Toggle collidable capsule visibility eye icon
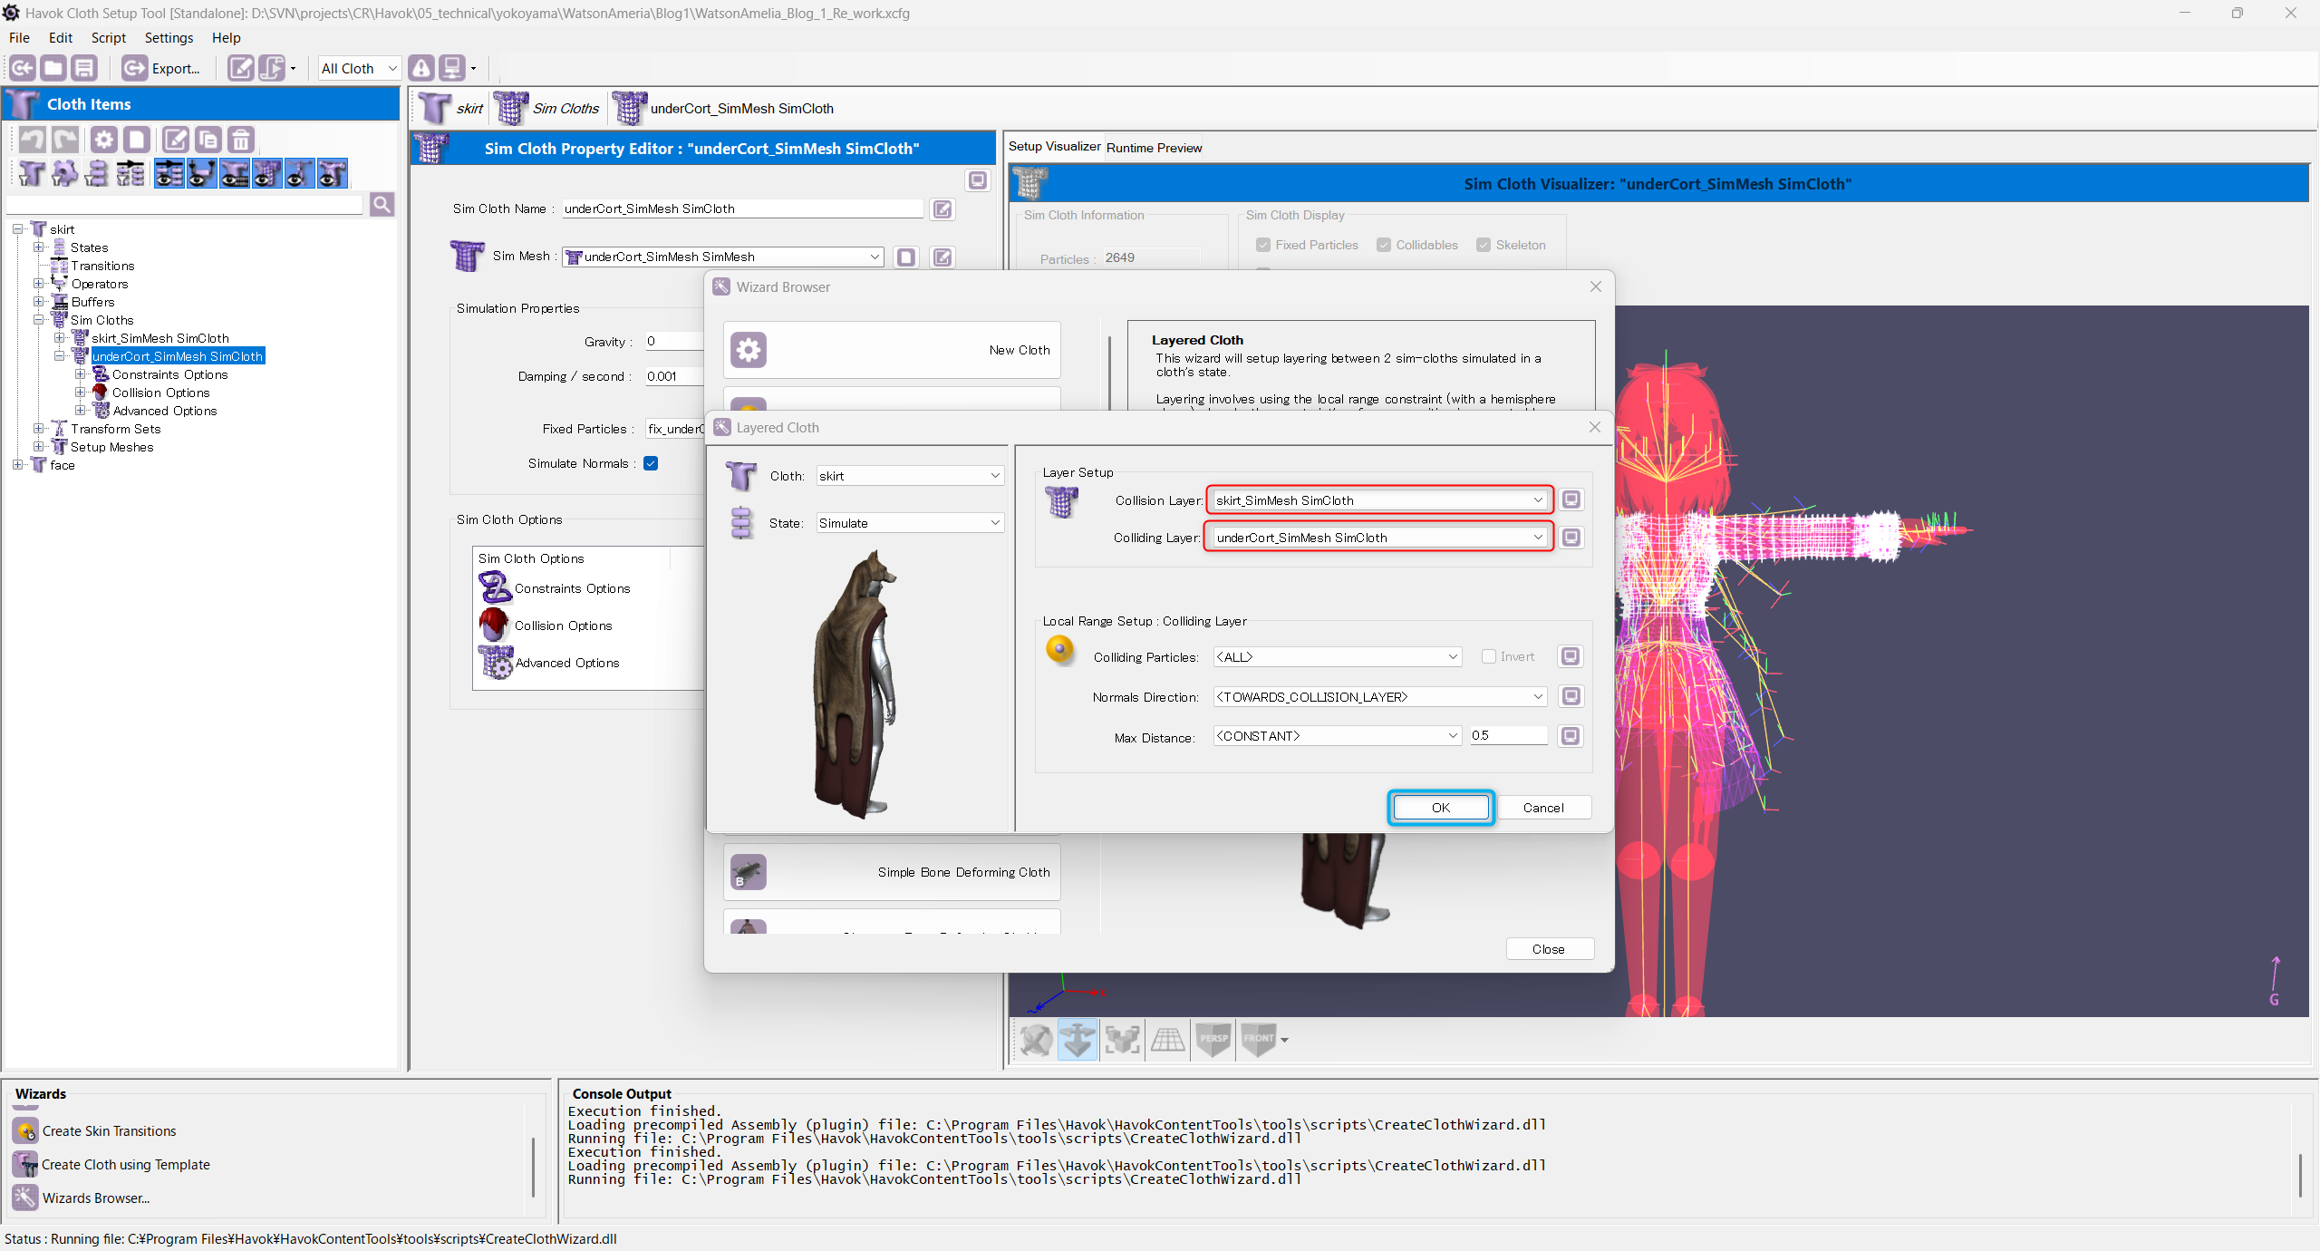 [201, 173]
